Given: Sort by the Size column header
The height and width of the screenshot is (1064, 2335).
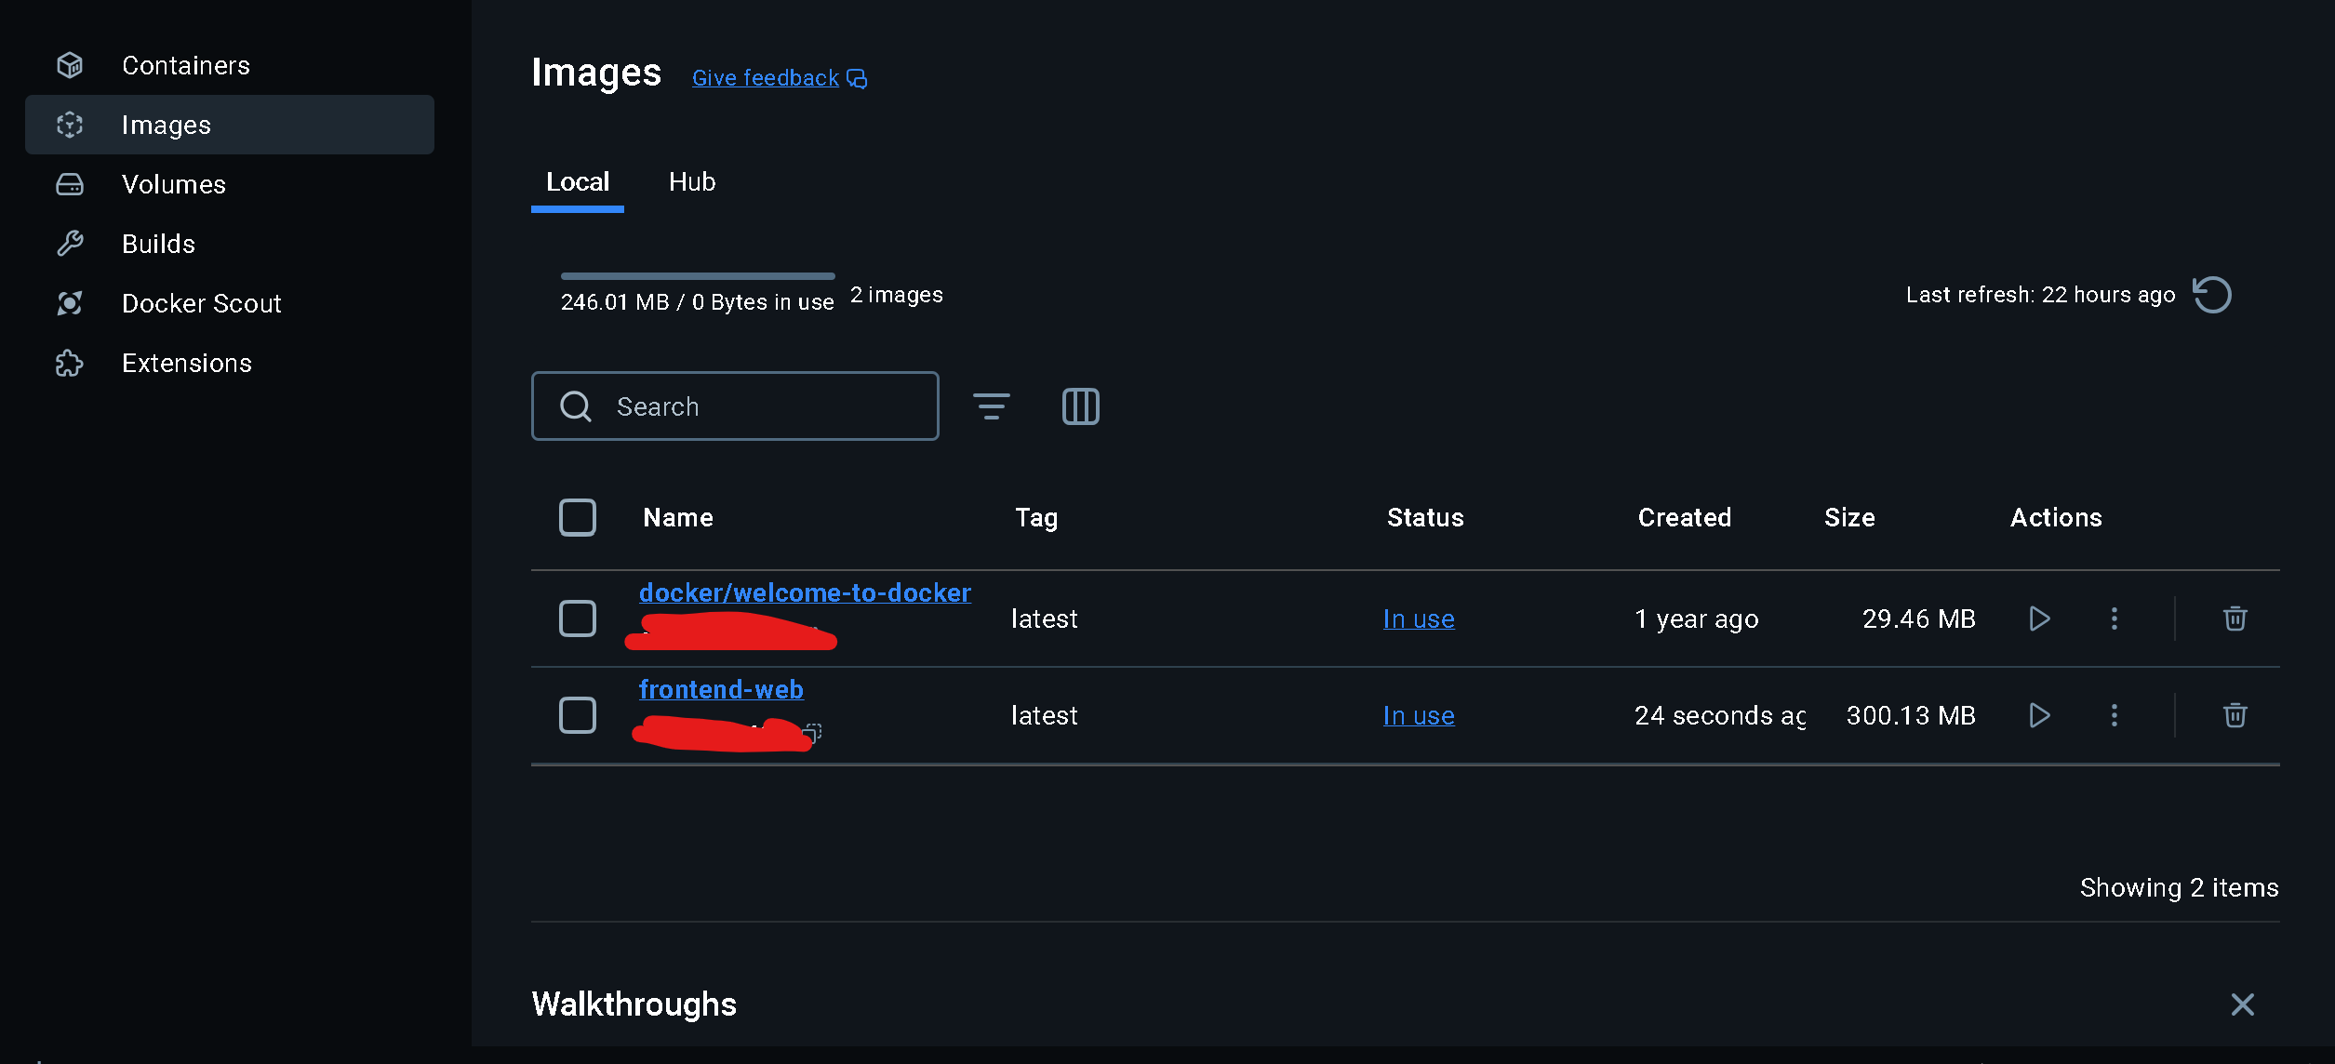Looking at the screenshot, I should pyautogui.click(x=1849, y=518).
